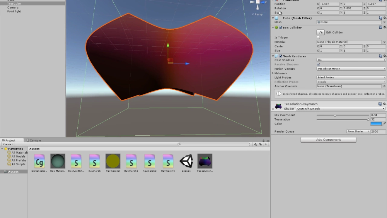The image size is (387, 218).
Task: Click the Render Queue 2000 value field
Action: pos(378,131)
